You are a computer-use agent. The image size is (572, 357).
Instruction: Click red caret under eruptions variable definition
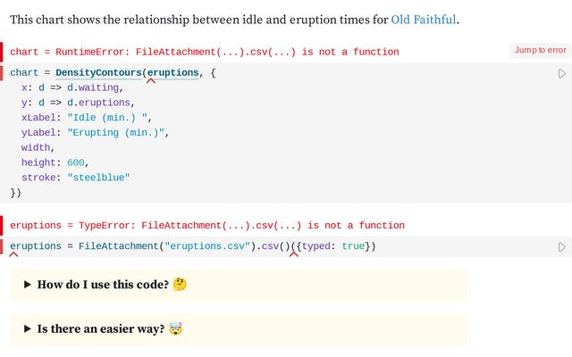point(14,254)
